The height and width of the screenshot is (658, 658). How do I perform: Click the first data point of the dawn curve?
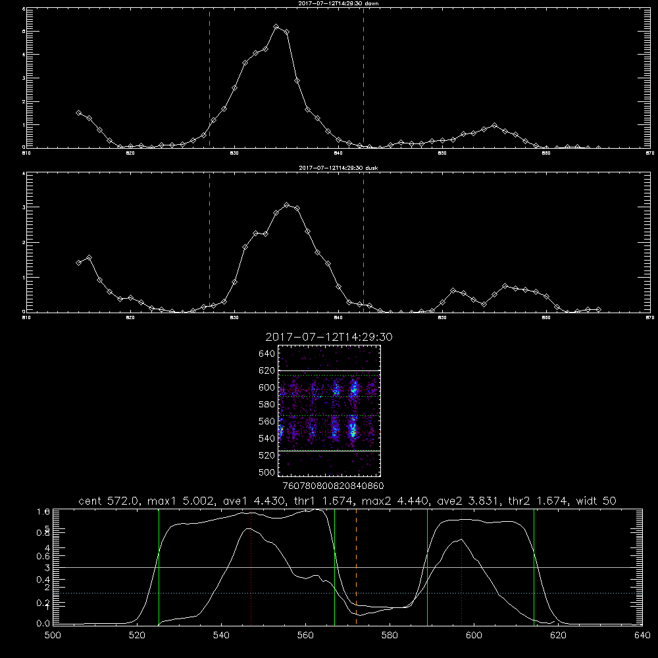(78, 113)
